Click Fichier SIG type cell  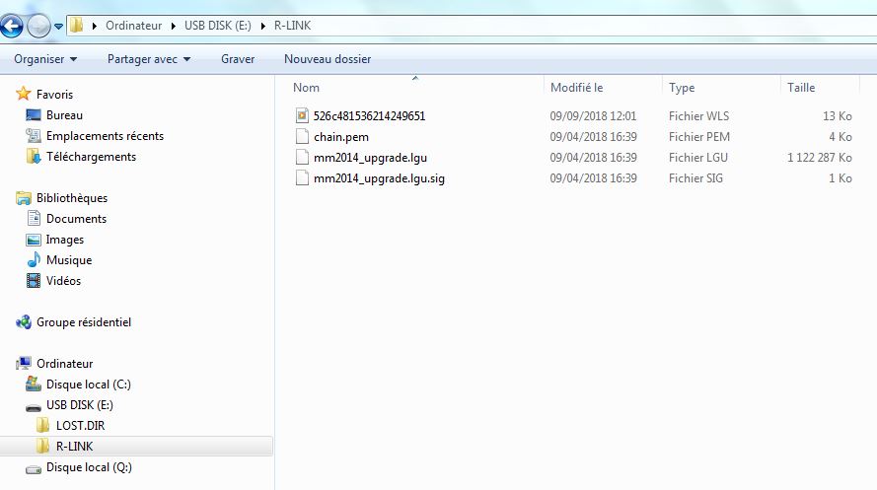pos(695,178)
